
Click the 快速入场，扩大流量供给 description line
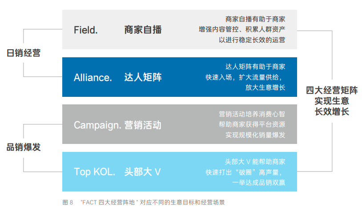click(x=244, y=77)
